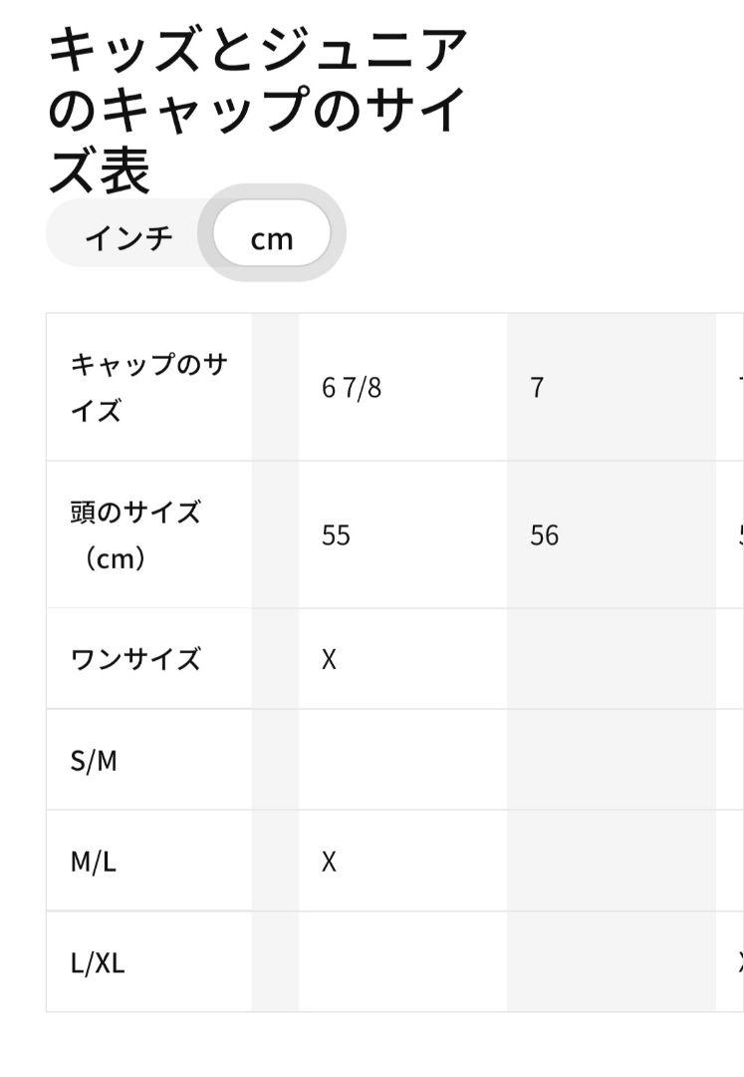Click empty M/L cell under size 7
744x1077 pixels.
point(612,862)
